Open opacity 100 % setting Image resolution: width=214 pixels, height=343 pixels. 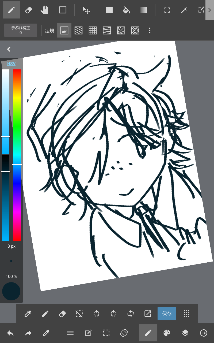coord(11,276)
